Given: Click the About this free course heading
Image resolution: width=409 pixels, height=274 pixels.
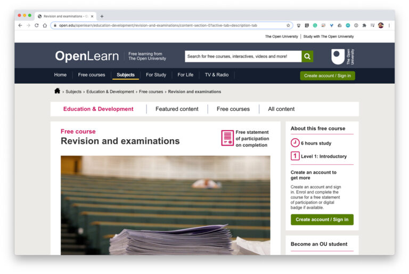Looking at the screenshot, I should 318,128.
